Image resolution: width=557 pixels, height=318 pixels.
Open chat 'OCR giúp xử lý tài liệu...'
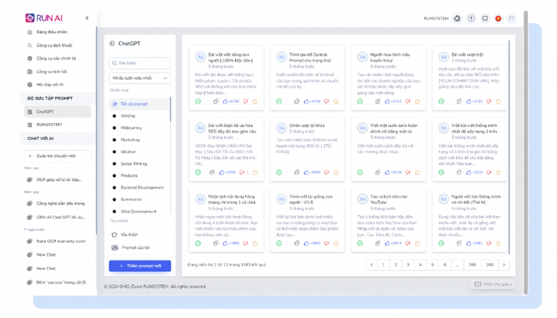click(59, 180)
